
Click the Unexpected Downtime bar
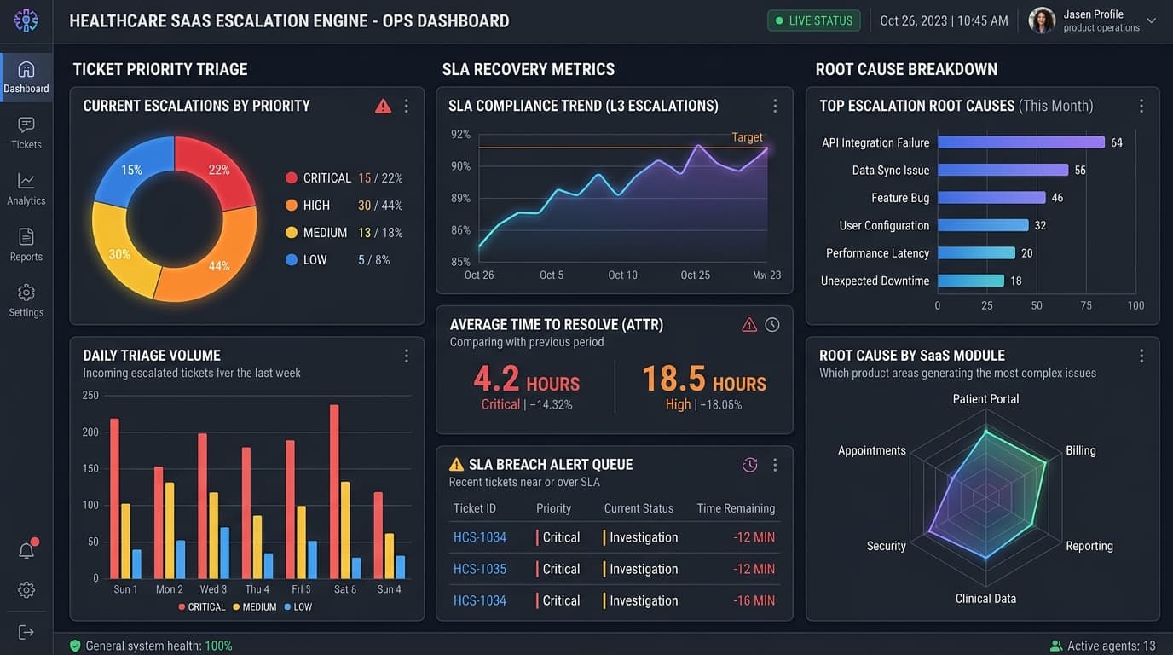[x=971, y=281]
